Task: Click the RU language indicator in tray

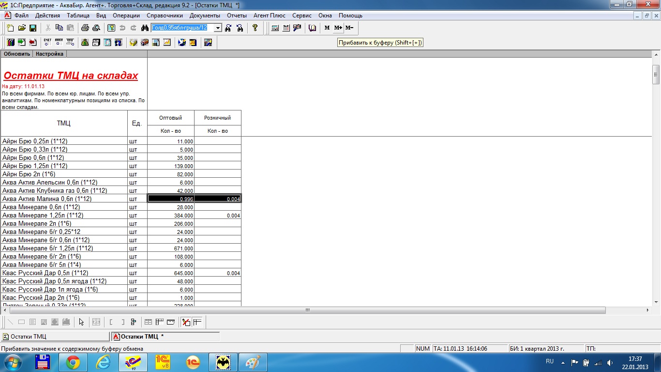Action: point(550,361)
